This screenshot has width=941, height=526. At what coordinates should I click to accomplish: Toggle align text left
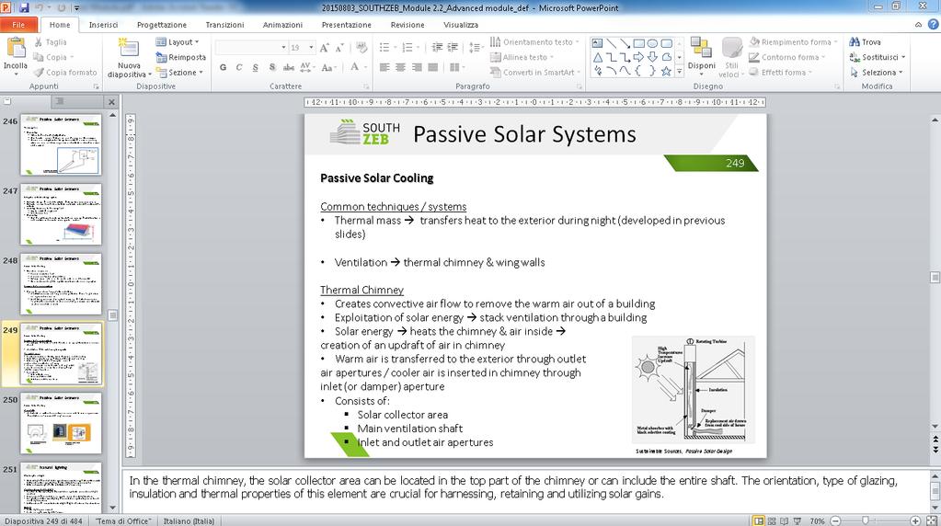(384, 67)
